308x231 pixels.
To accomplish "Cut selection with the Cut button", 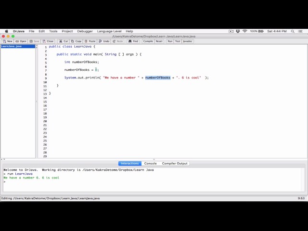I will tap(64, 41).
